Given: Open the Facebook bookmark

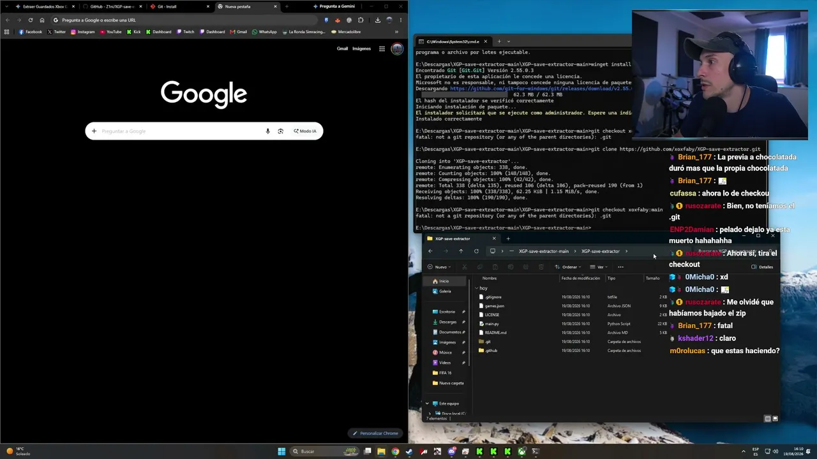Looking at the screenshot, I should click(31, 32).
